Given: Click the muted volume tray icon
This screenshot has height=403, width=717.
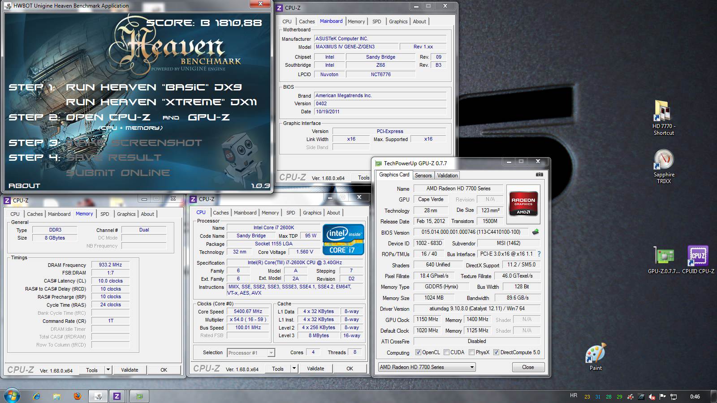Looking at the screenshot, I should click(x=652, y=397).
